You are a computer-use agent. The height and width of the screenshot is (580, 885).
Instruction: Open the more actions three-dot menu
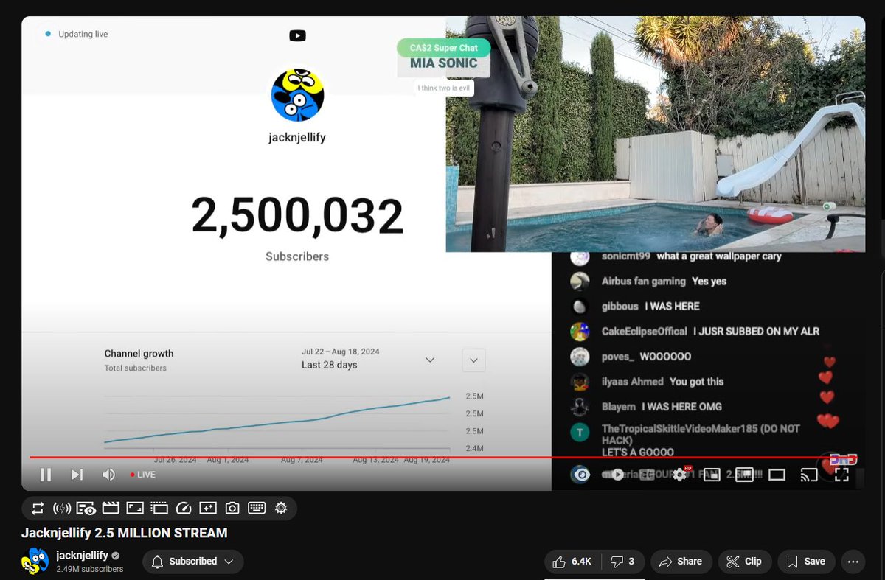coord(853,561)
